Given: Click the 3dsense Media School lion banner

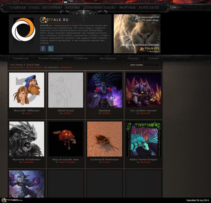Looking at the screenshot, I should point(137,34).
